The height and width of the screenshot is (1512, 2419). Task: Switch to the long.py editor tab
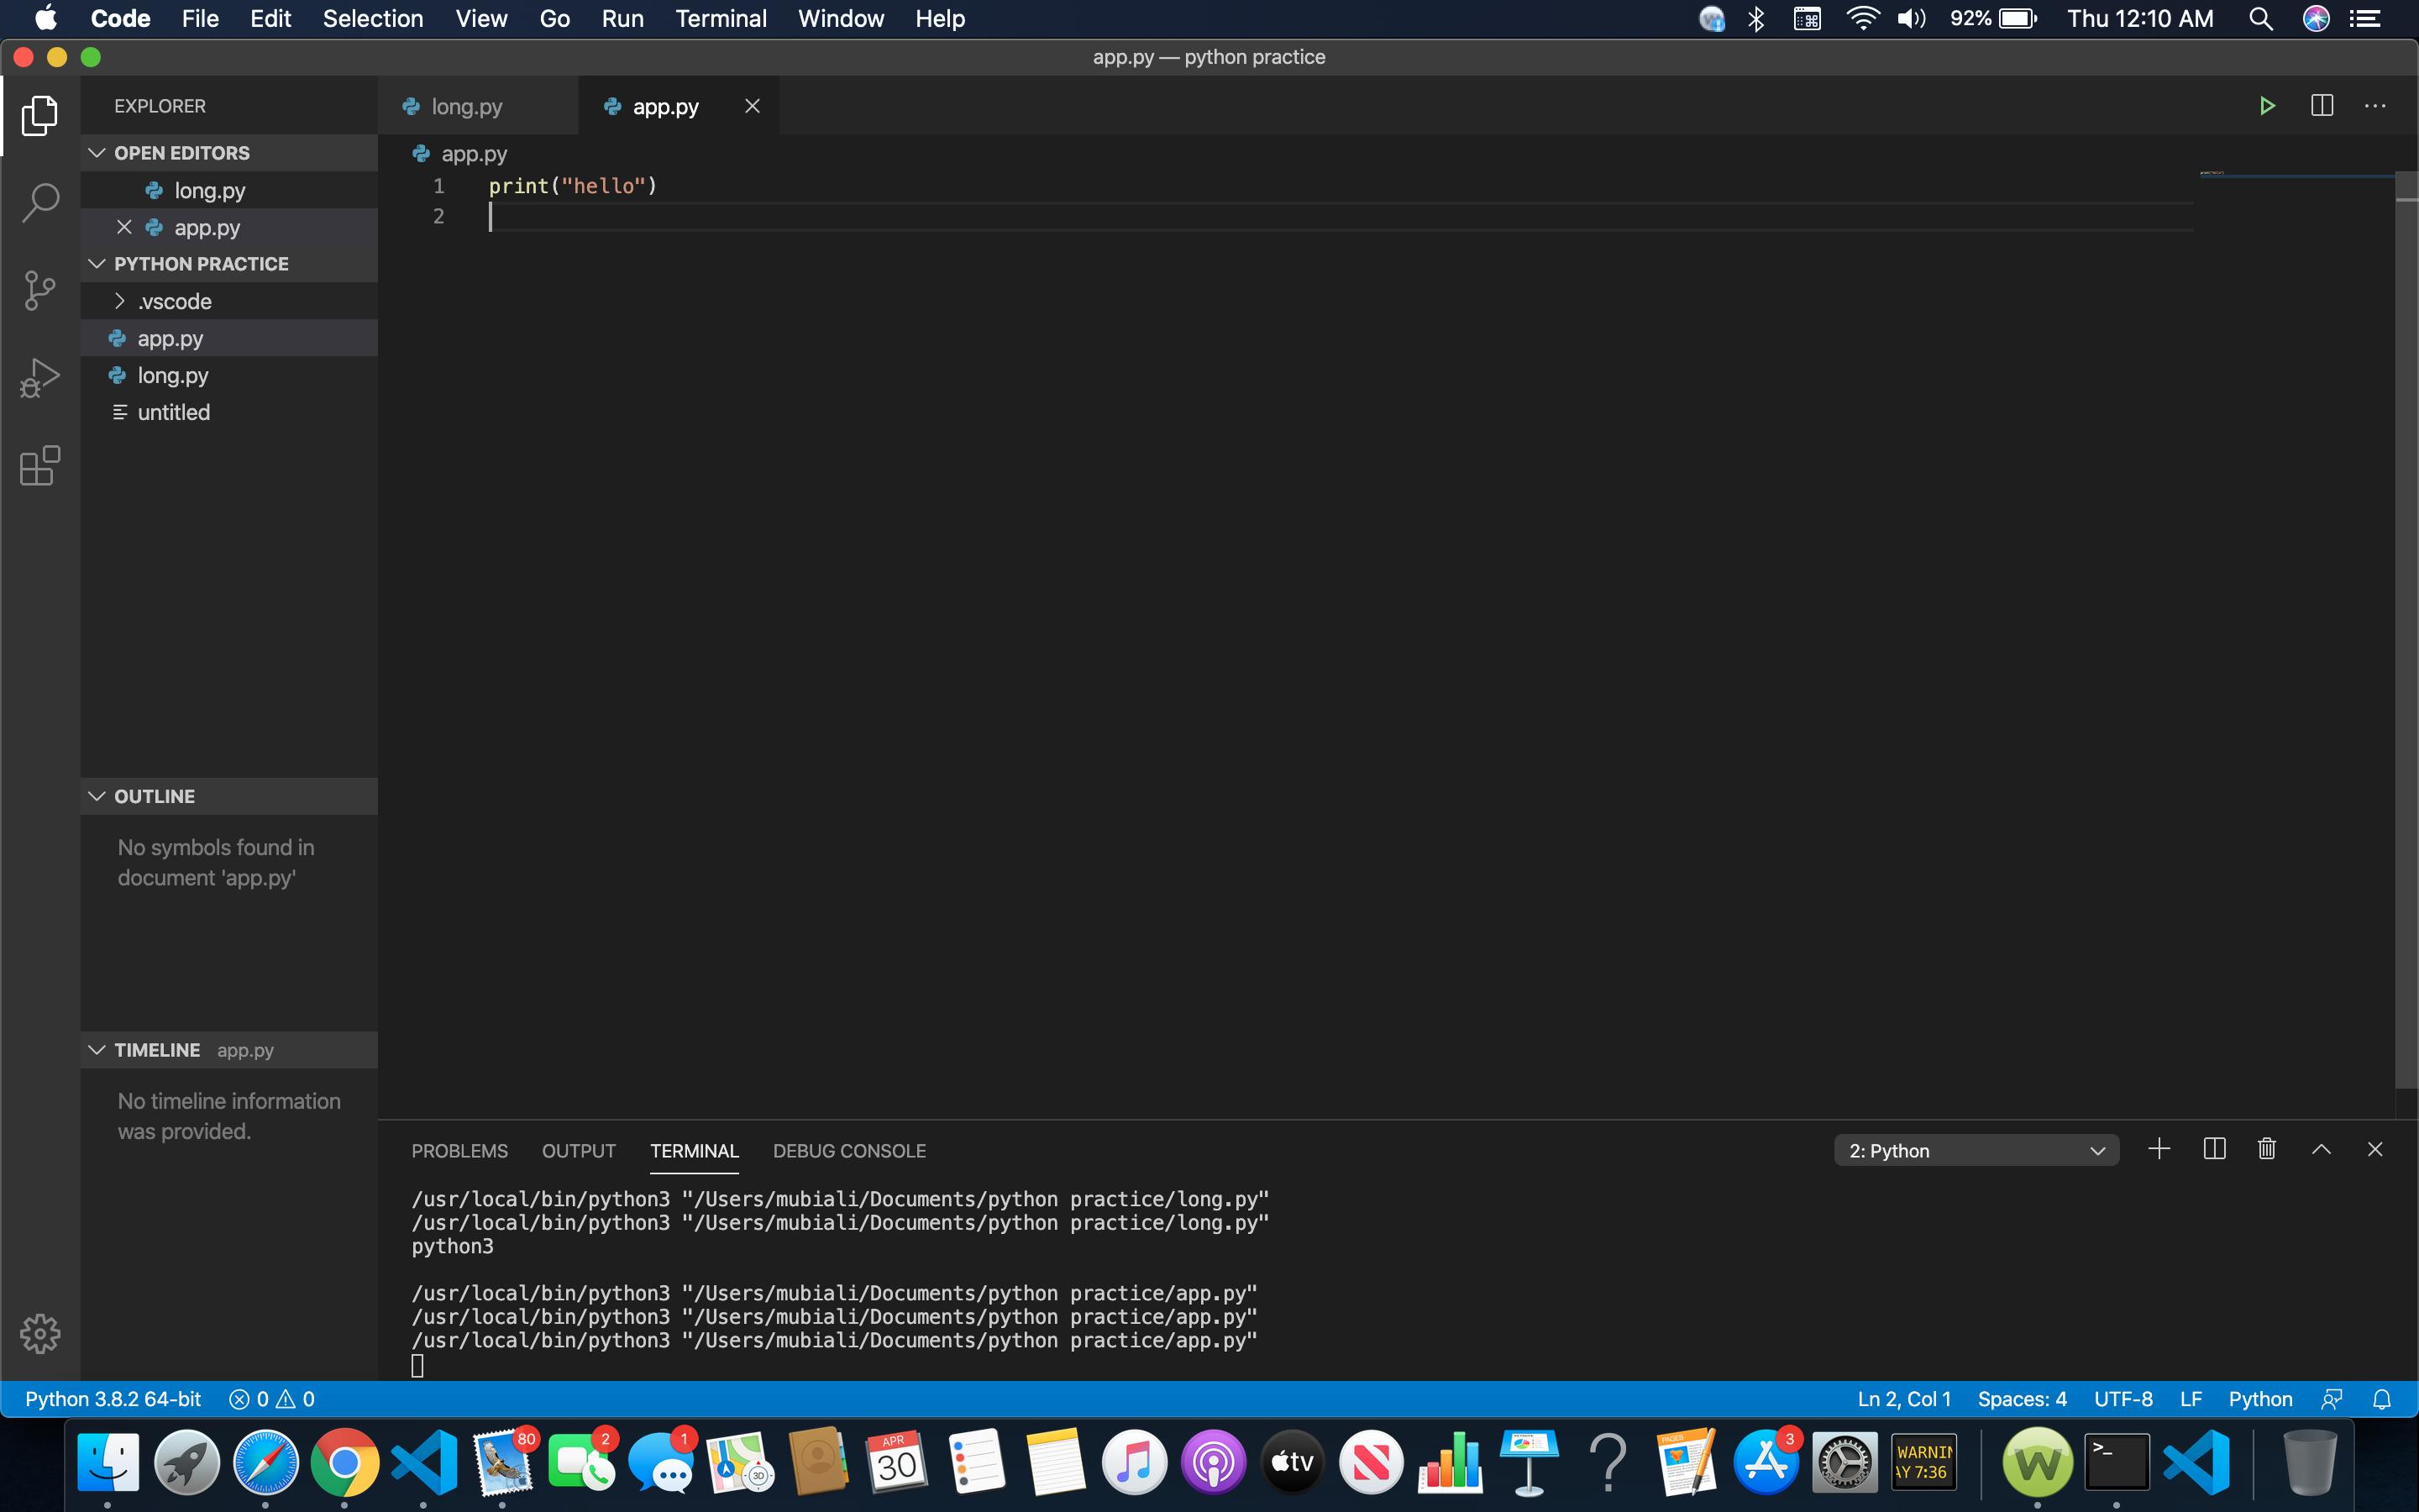[x=467, y=107]
